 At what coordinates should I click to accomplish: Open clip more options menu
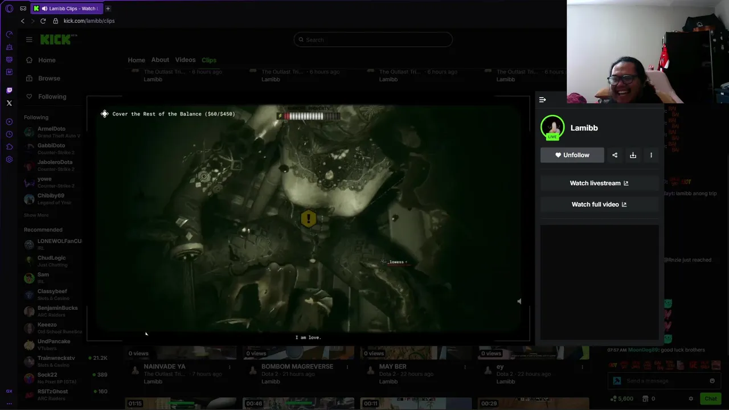point(651,155)
